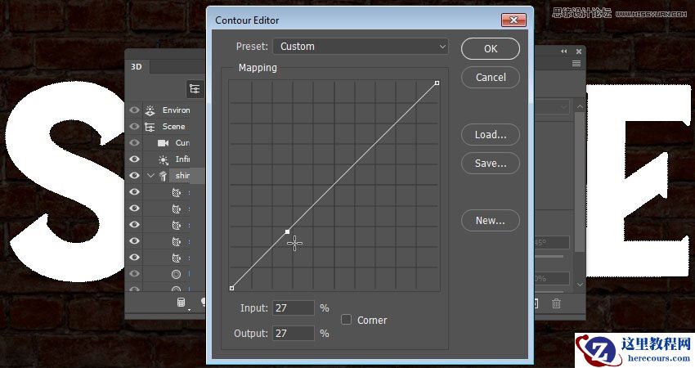This screenshot has height=368, width=695.
Task: Click the New... button
Action: click(491, 221)
